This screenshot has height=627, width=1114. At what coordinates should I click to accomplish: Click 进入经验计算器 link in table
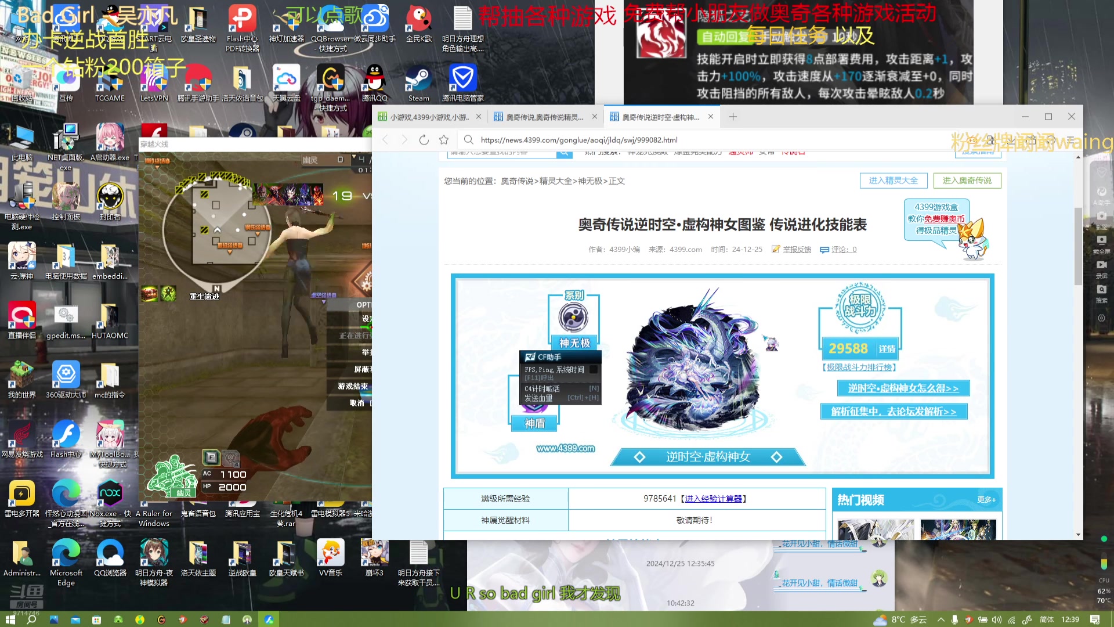tap(712, 498)
